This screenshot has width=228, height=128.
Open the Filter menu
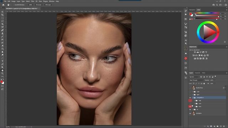[32, 1]
